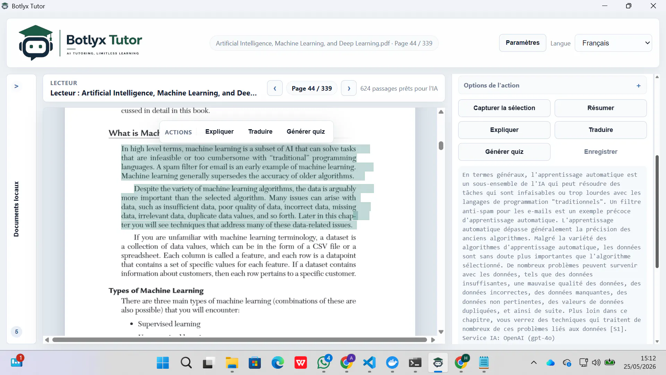
Task: Click the Enregistrer button
Action: coord(600,152)
